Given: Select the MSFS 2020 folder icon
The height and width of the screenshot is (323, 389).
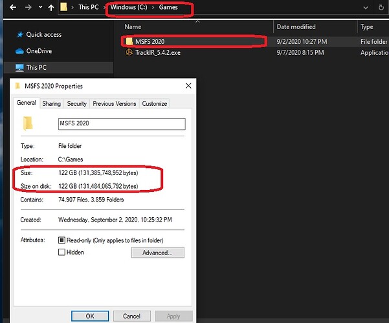Looking at the screenshot, I should click(129, 41).
